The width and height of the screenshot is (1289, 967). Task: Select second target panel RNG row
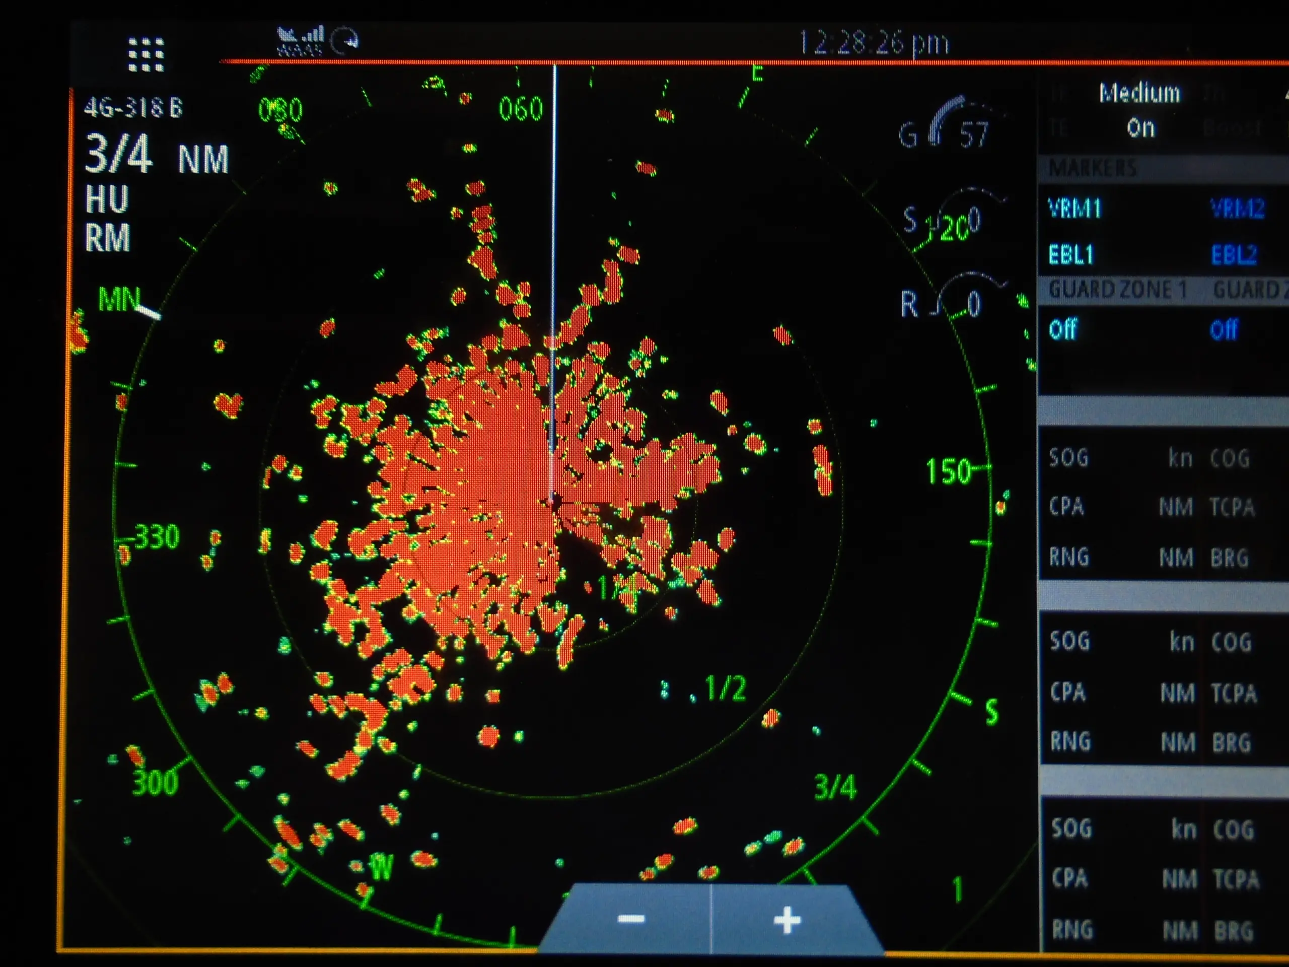point(1122,742)
